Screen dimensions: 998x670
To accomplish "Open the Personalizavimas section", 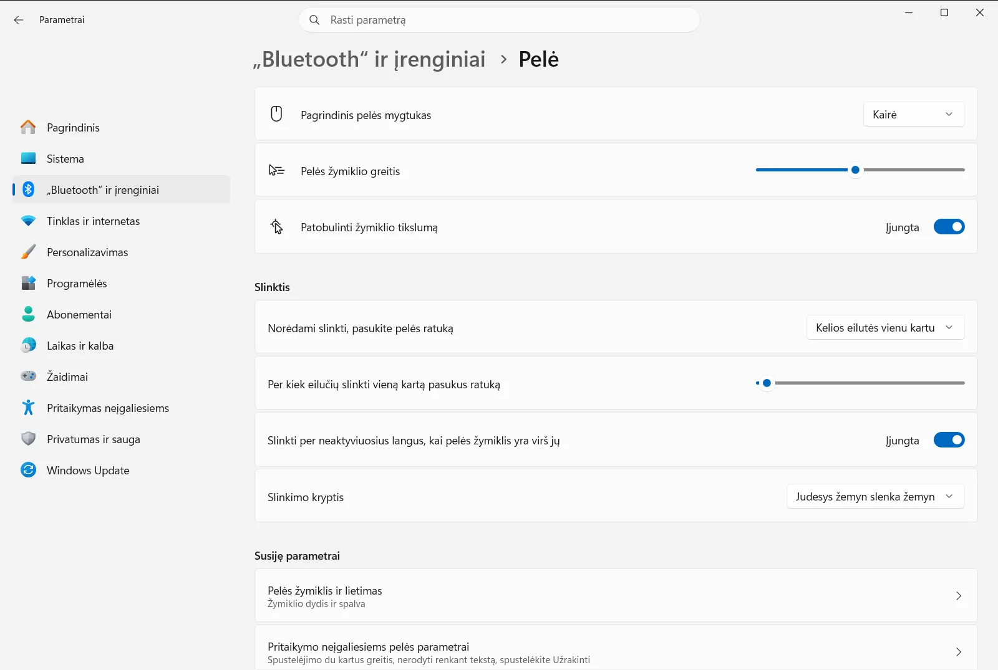I will 121,252.
